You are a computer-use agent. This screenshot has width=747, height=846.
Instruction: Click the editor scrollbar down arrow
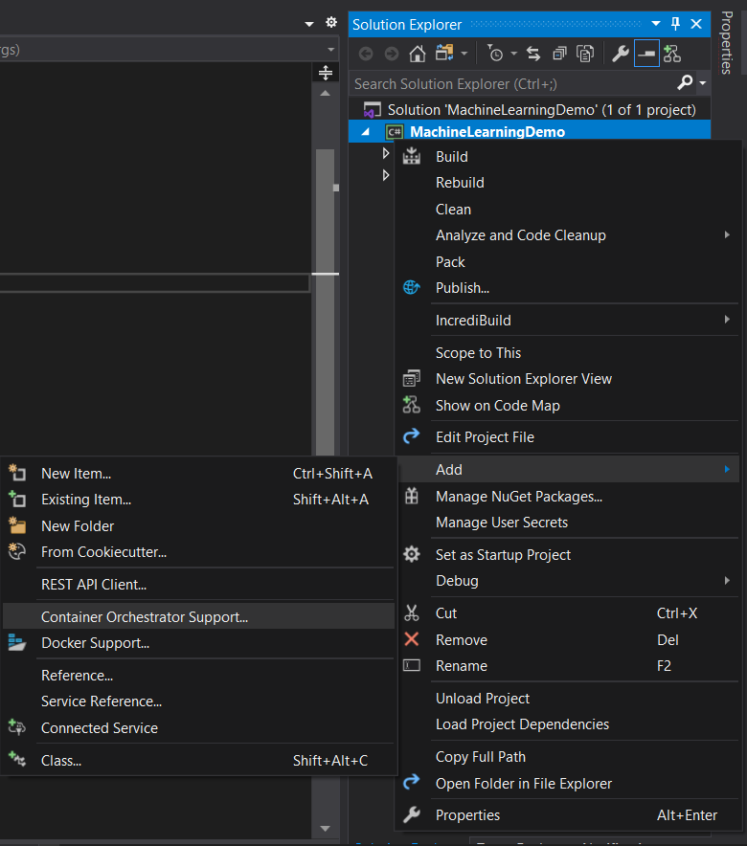[x=326, y=828]
